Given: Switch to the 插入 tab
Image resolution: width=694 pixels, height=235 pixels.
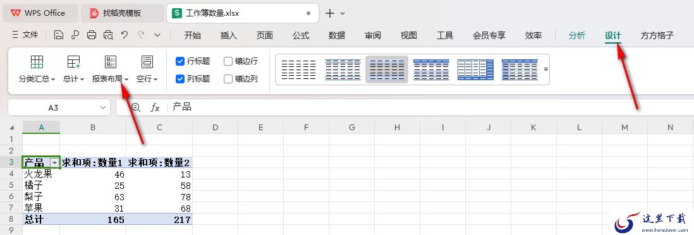Looking at the screenshot, I should click(x=228, y=36).
